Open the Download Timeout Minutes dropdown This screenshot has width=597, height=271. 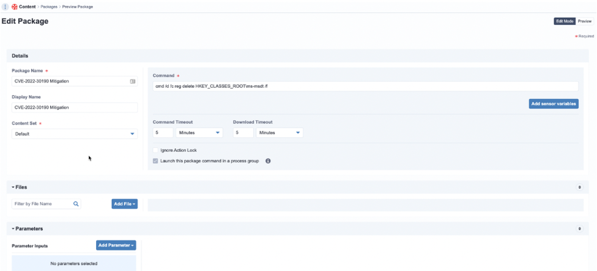pos(280,132)
